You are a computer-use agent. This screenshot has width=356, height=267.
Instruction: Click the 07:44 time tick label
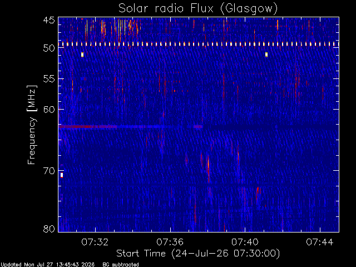[320, 242]
